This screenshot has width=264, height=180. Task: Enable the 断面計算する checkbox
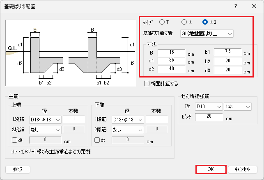[147, 84]
